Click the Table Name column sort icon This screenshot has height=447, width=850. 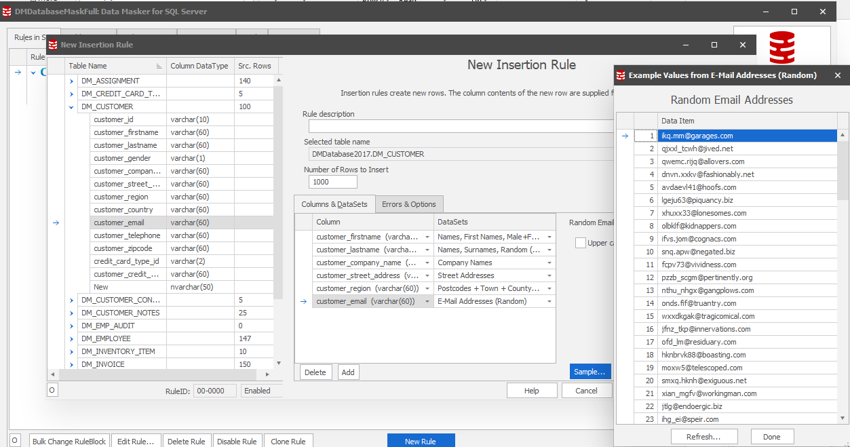pyautogui.click(x=159, y=66)
